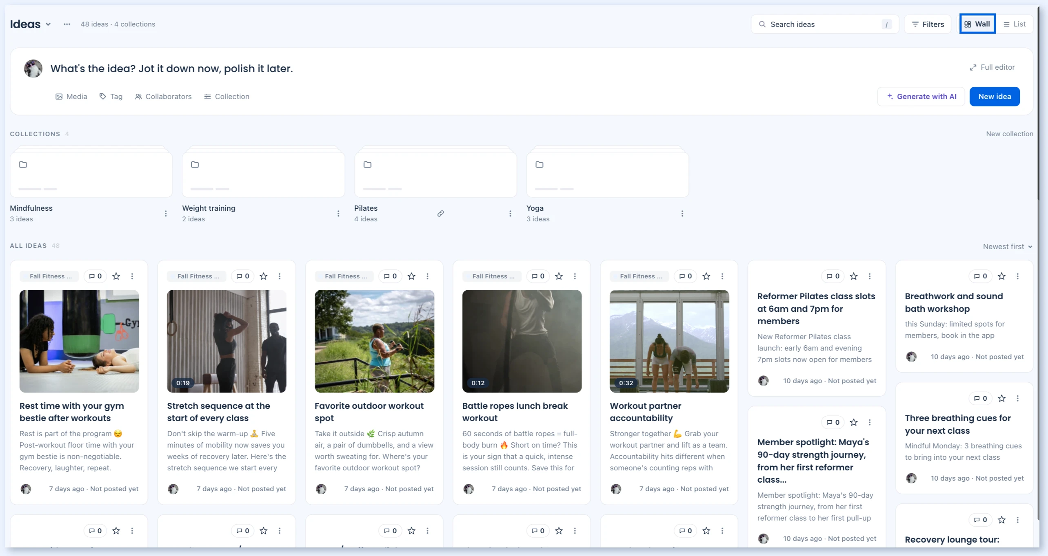Open the Ideas title dropdown chevron

(x=48, y=24)
